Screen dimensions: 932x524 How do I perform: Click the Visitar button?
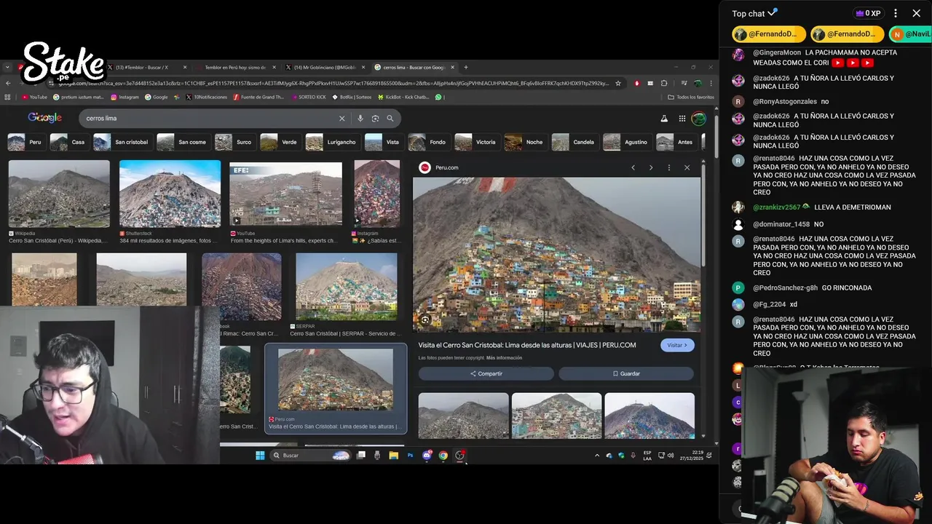pyautogui.click(x=677, y=345)
